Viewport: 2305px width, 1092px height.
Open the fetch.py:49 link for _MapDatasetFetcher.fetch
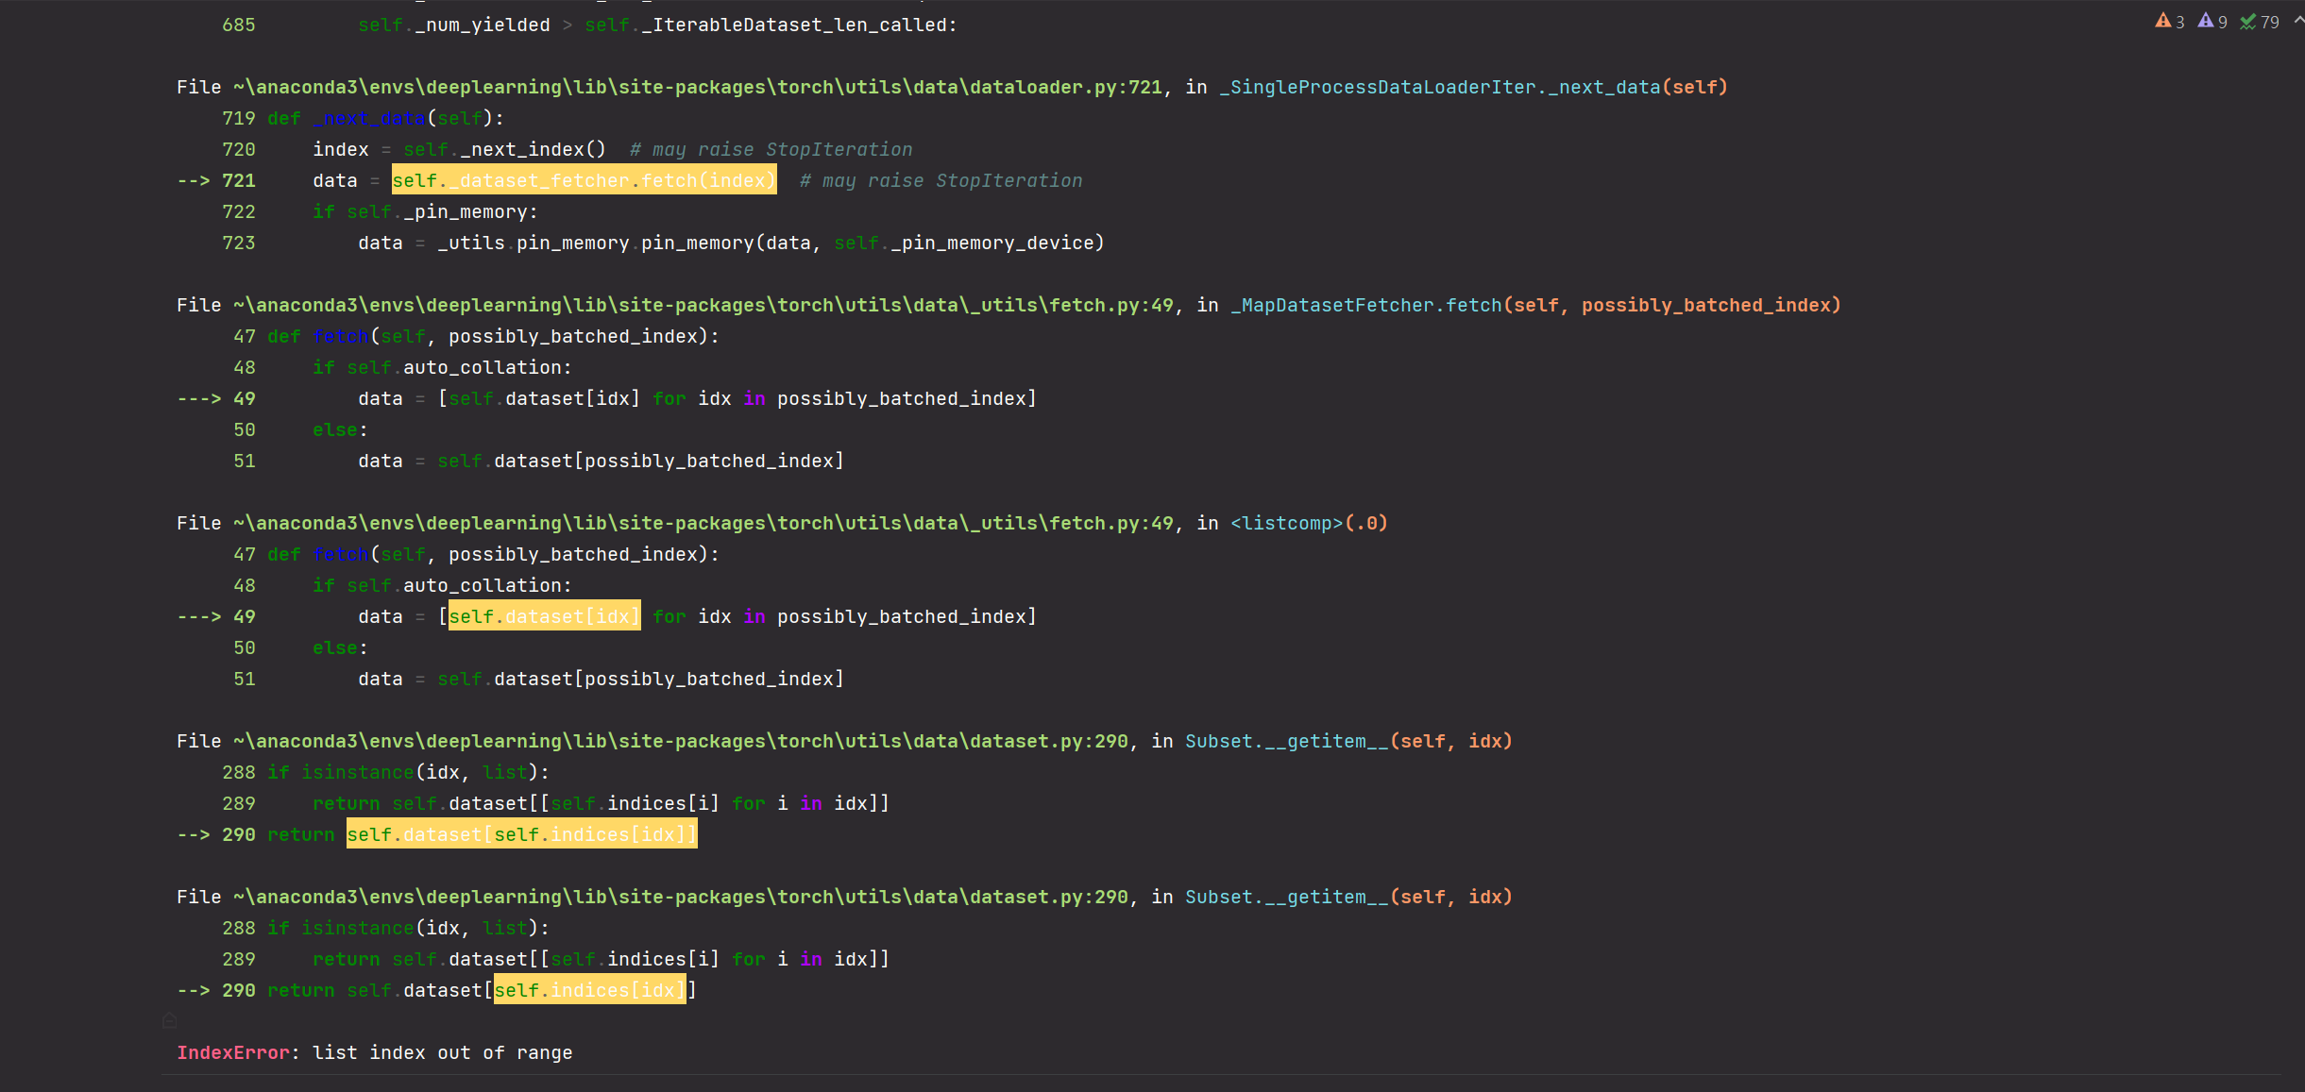click(703, 305)
